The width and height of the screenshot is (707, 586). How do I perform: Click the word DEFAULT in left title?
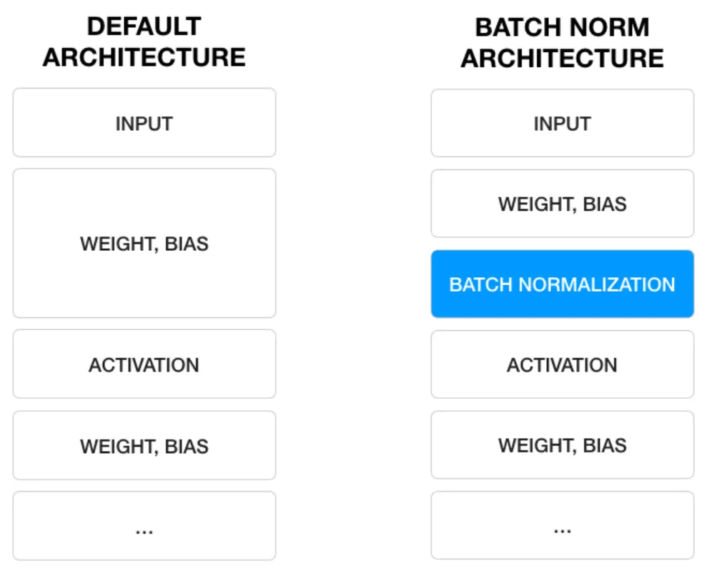144,26
